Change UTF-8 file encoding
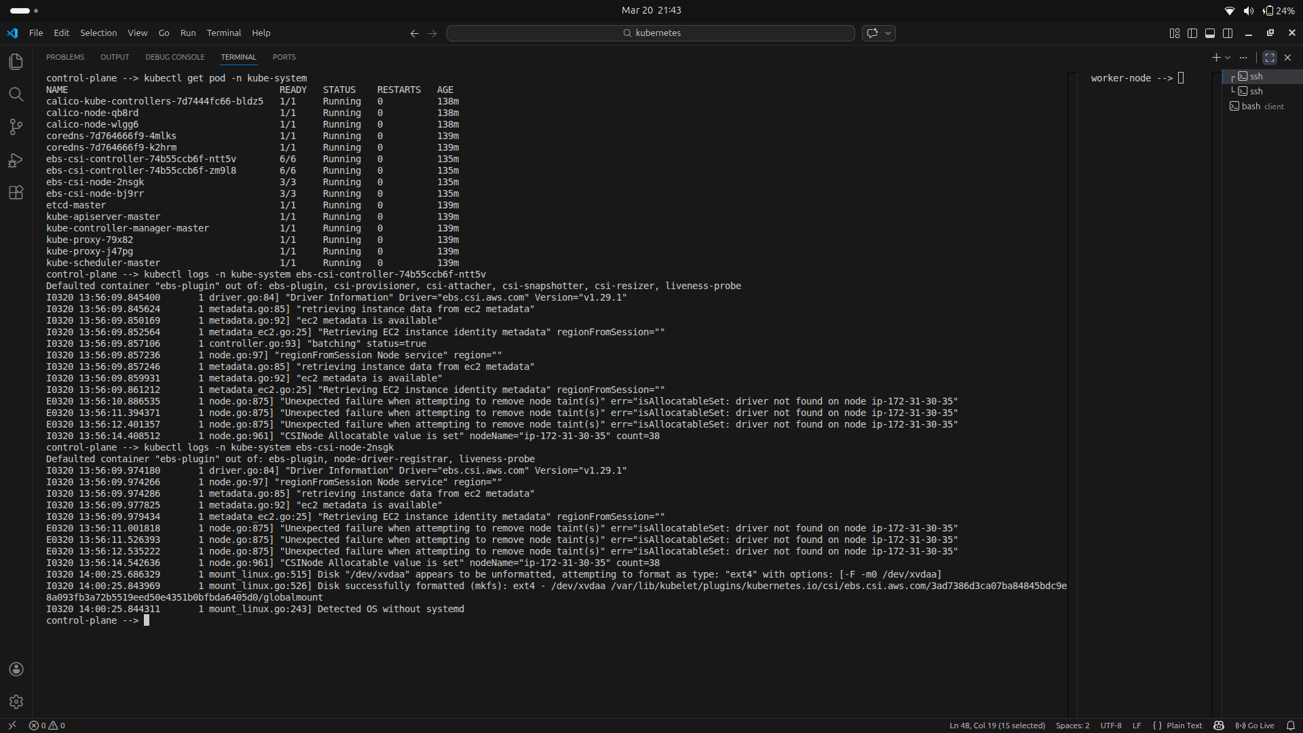1303x733 pixels. [x=1111, y=726]
